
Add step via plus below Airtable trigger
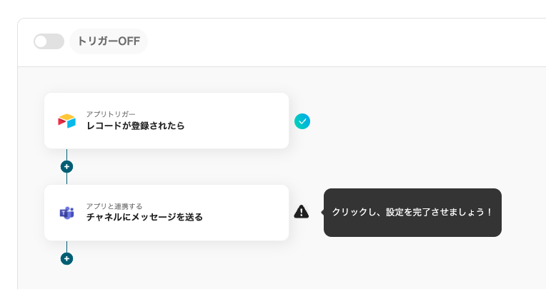(x=66, y=166)
